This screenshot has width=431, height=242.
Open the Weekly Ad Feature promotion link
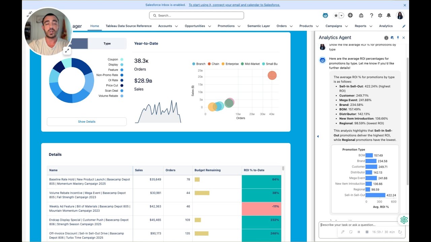click(x=90, y=208)
